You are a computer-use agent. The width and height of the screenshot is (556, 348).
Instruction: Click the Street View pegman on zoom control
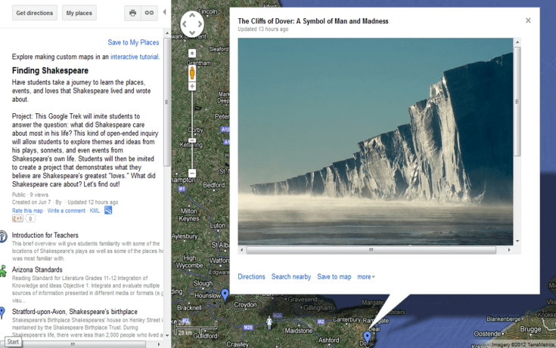click(x=192, y=73)
